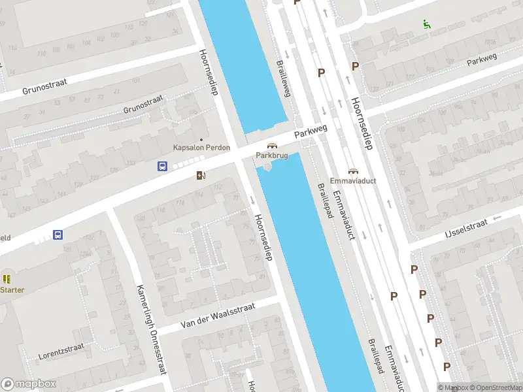Click the Emmaviaduct bridge icon
The height and width of the screenshot is (392, 523).
point(353,172)
